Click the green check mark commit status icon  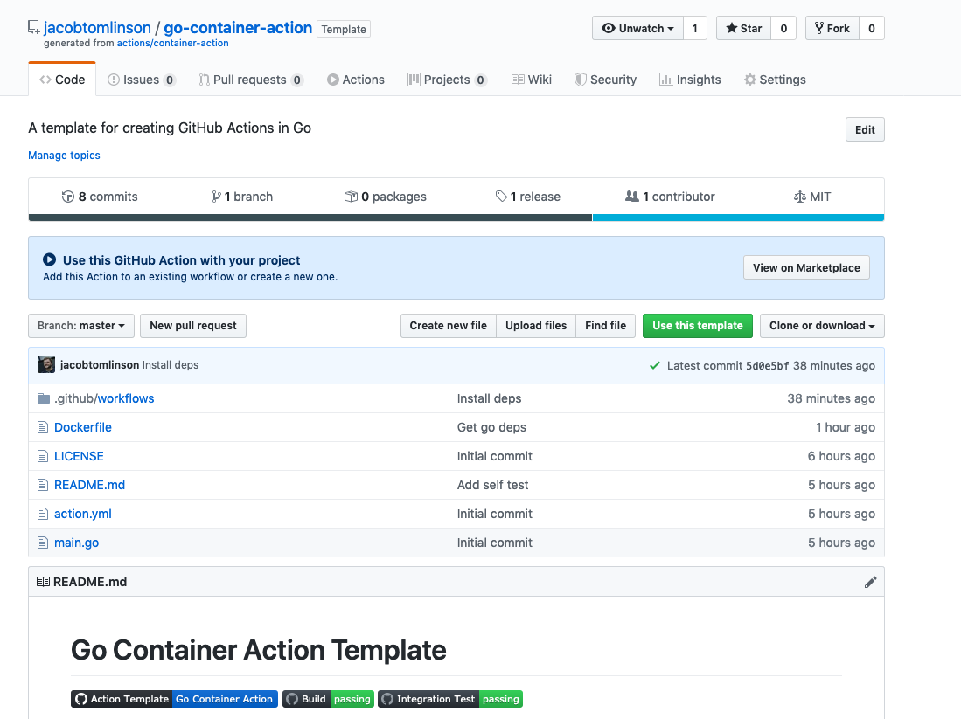pyautogui.click(x=654, y=365)
